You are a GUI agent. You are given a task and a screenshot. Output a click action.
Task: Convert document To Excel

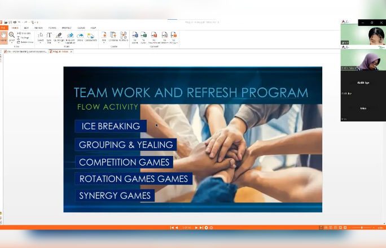pyautogui.click(x=144, y=37)
